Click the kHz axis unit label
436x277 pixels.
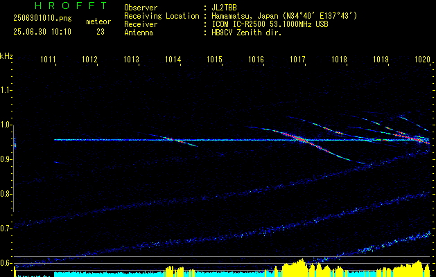pyautogui.click(x=6, y=56)
